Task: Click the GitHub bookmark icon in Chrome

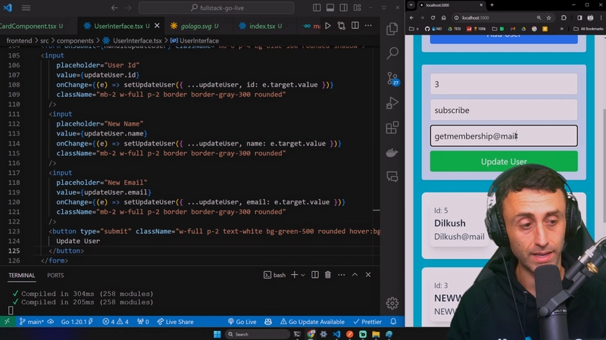Action: (427, 29)
